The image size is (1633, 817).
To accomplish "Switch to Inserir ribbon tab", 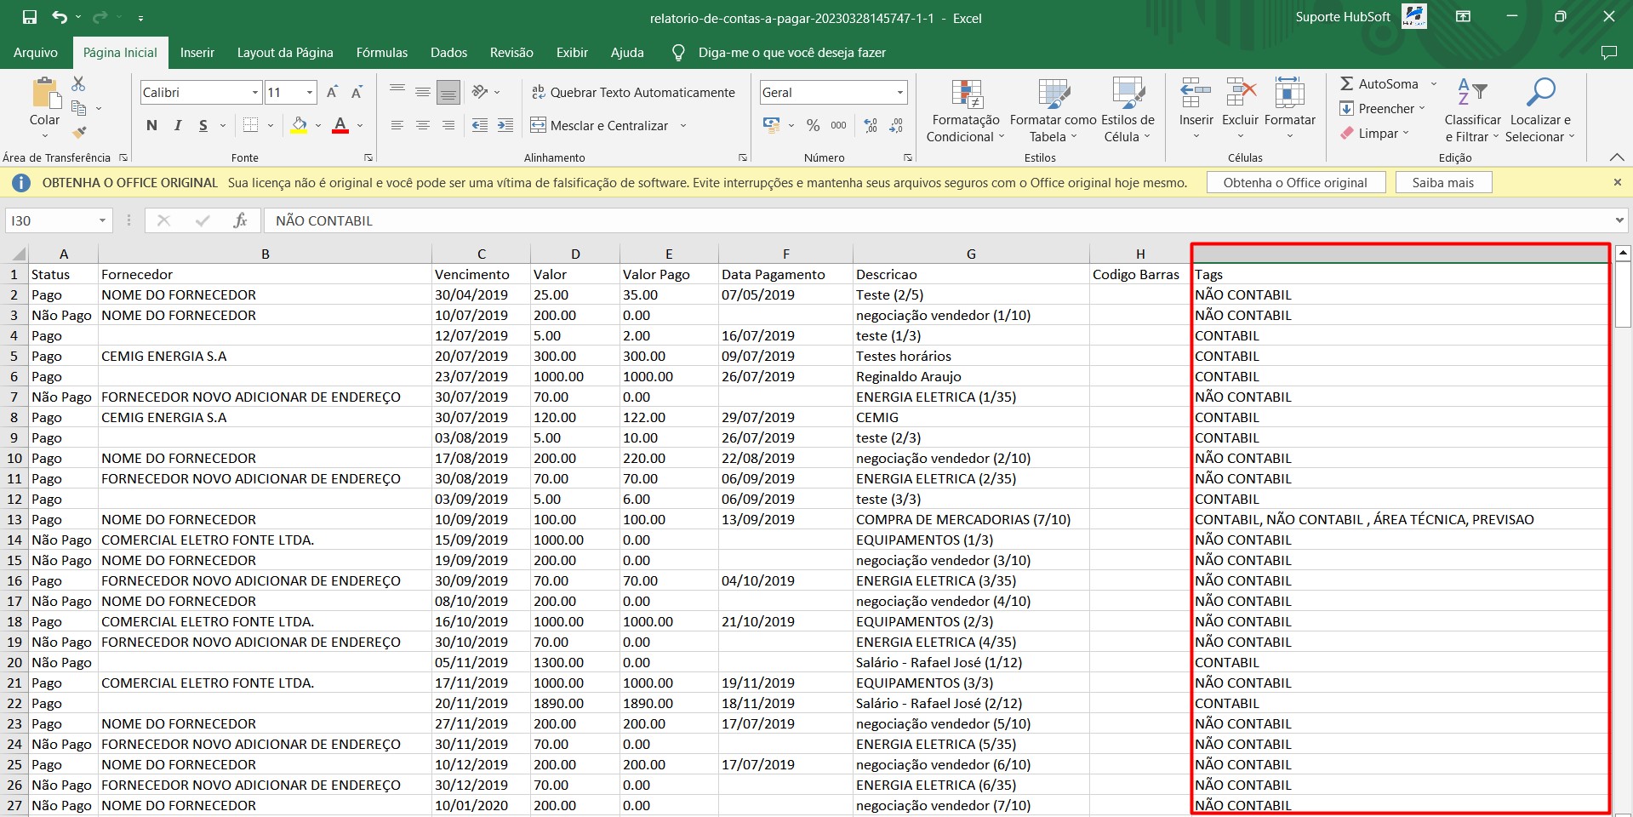I will [197, 53].
